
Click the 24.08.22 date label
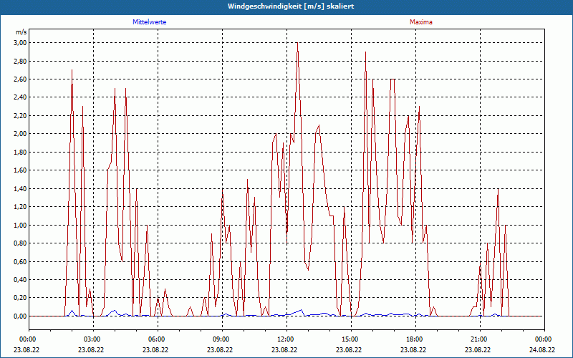pos(542,349)
